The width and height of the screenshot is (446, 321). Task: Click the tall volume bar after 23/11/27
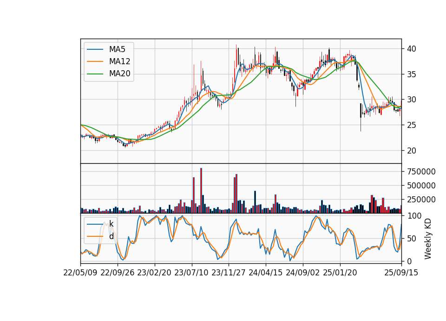[236, 194]
